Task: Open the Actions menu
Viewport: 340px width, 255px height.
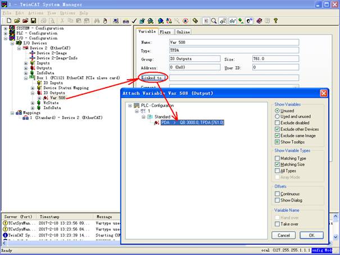Action: (x=35, y=12)
